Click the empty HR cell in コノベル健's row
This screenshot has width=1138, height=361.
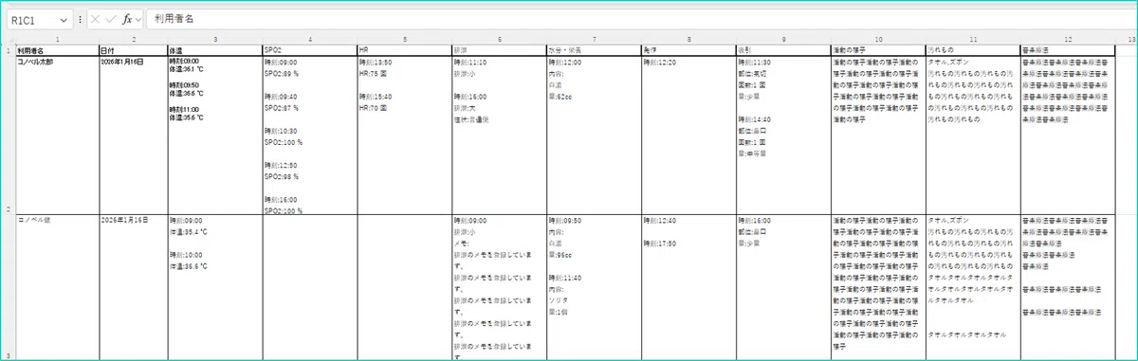point(405,286)
